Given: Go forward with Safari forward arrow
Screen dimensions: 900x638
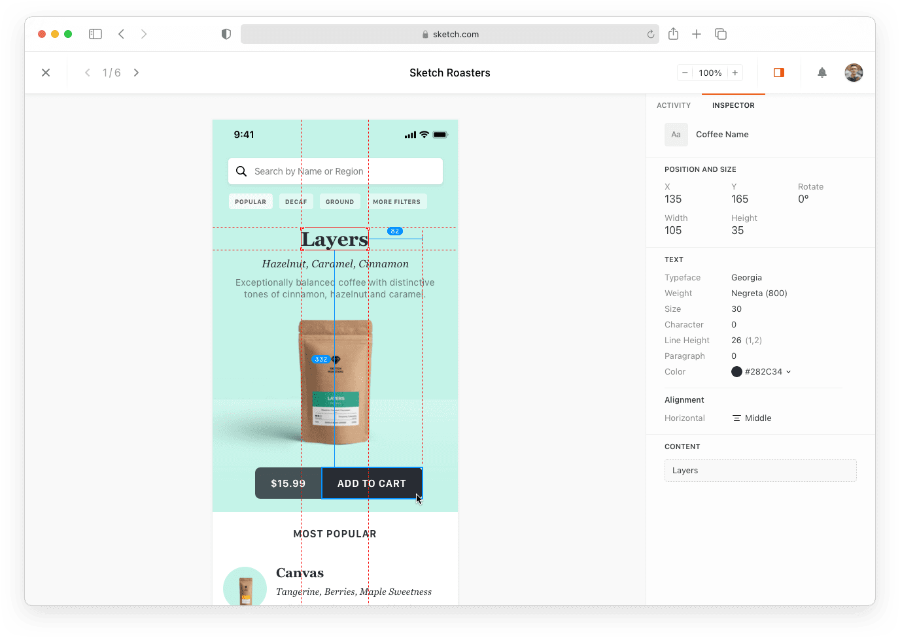Looking at the screenshot, I should point(144,34).
